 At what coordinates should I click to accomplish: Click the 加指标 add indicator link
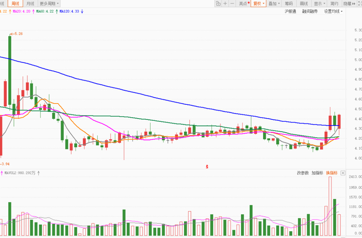(317, 173)
